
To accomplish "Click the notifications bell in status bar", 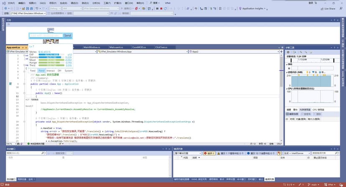I will tap(341, 185).
